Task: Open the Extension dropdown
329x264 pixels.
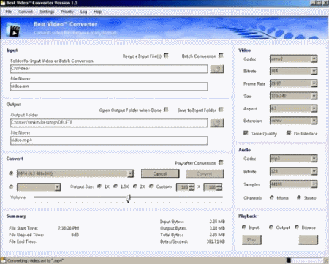Action: (314, 121)
